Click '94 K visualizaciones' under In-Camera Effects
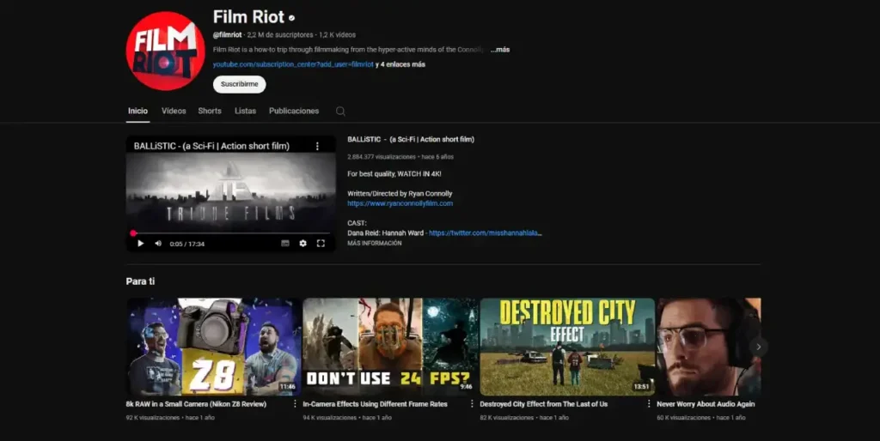Screen dimensions: 880x441 coord(329,418)
